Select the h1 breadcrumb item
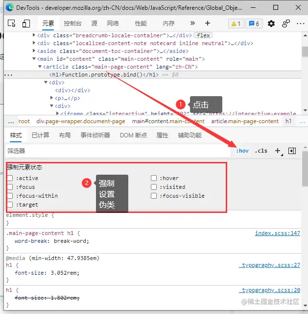Viewport: 308px width, 314px height. click(288, 121)
